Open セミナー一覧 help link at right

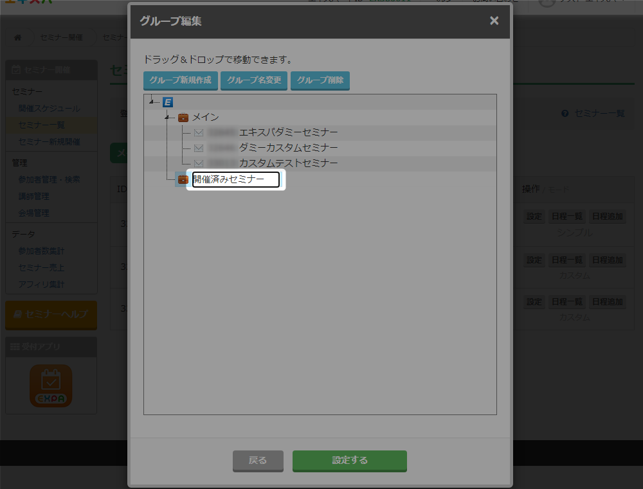[x=599, y=114]
